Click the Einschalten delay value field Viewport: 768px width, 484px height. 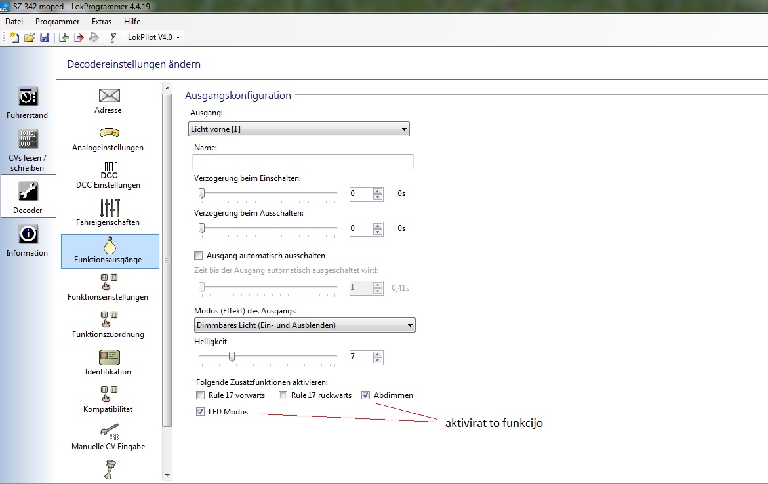(361, 193)
